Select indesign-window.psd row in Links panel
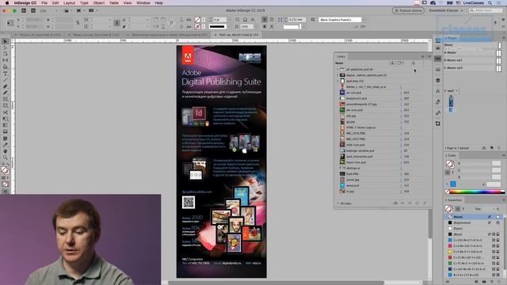Viewport: 507px width, 285px height. 382,151
